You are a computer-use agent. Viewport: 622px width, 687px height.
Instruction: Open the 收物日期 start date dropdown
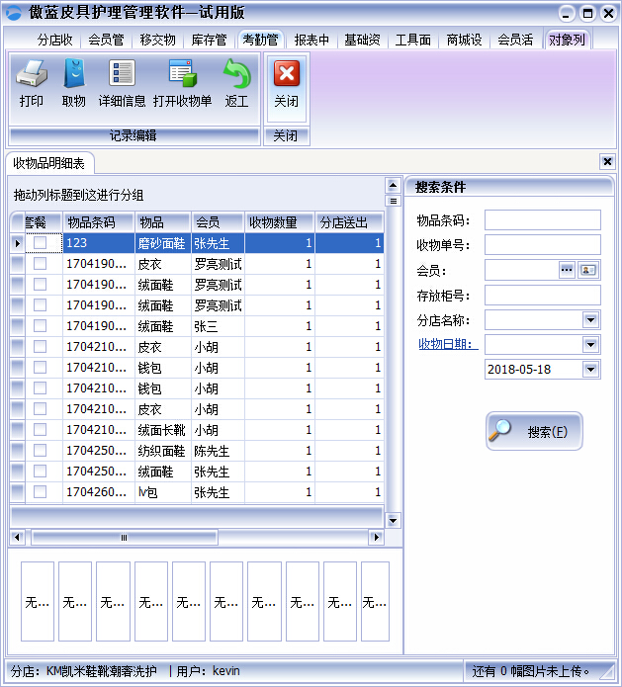tap(591, 345)
